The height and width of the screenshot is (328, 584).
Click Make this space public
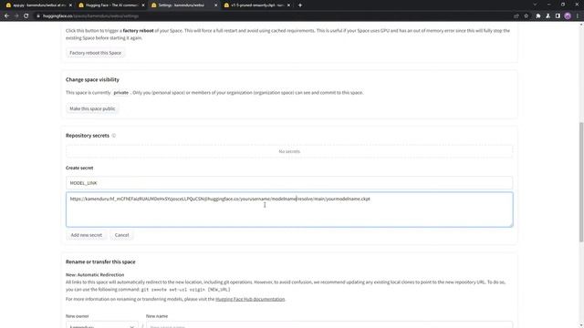[92, 108]
